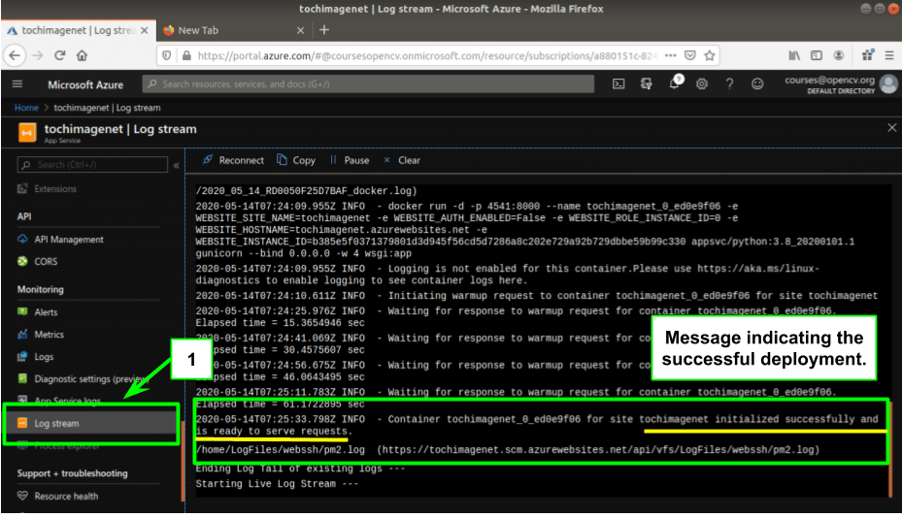Click the Microsoft Azure logo text
902x517 pixels.
[x=85, y=85]
